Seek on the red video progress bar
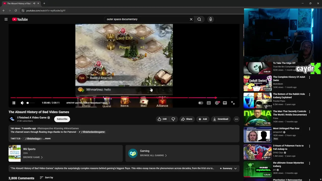This screenshot has width=322, height=181. [124, 98]
